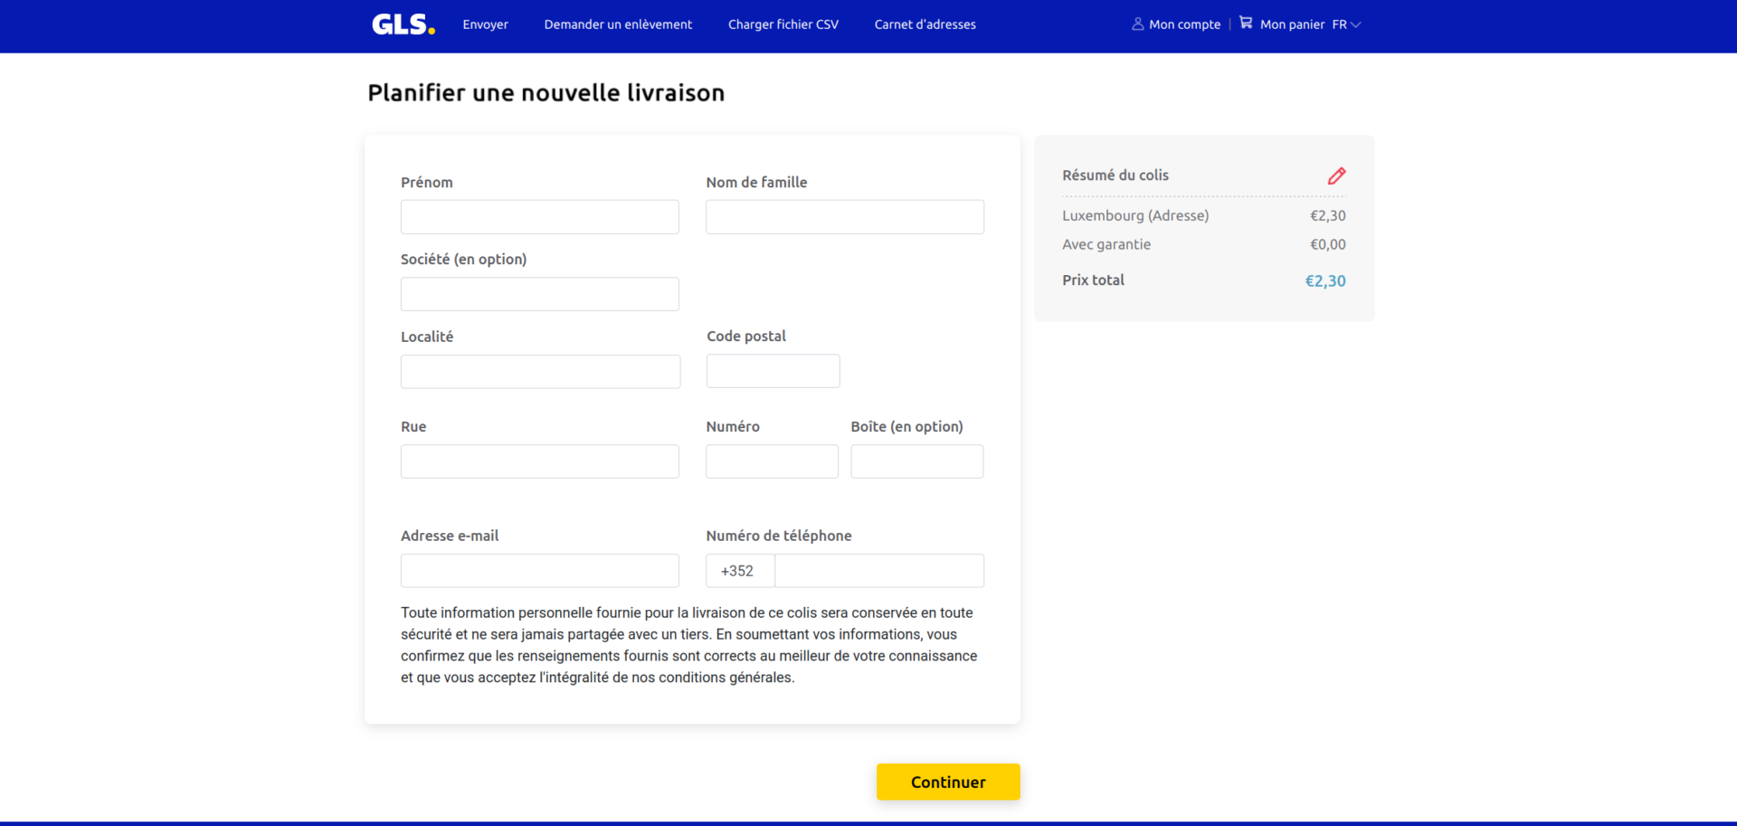The width and height of the screenshot is (1737, 826).
Task: Focus the Code postal field
Action: [774, 371]
